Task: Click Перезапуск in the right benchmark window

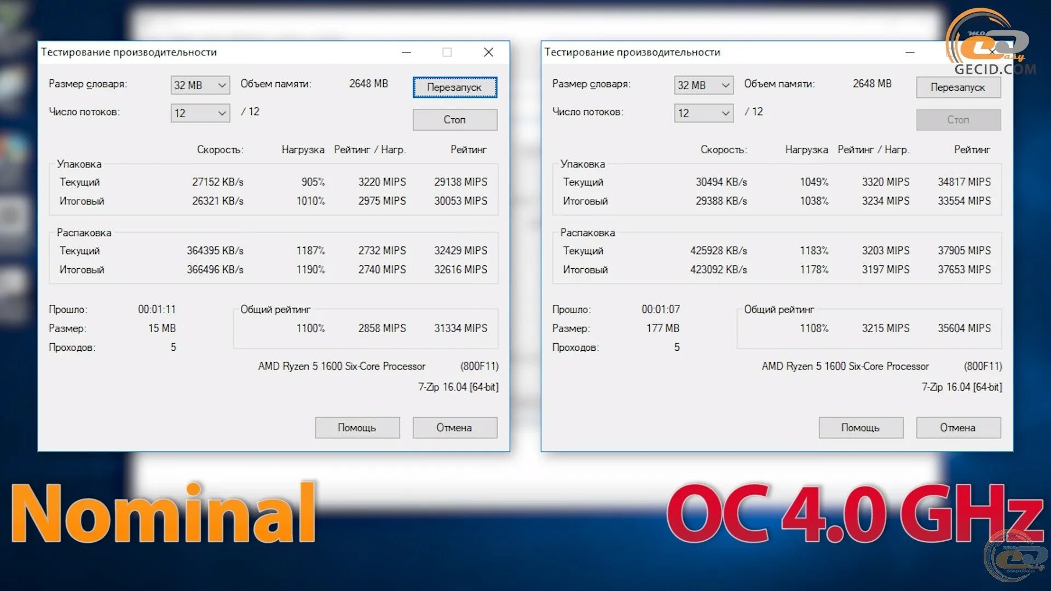Action: pos(958,87)
